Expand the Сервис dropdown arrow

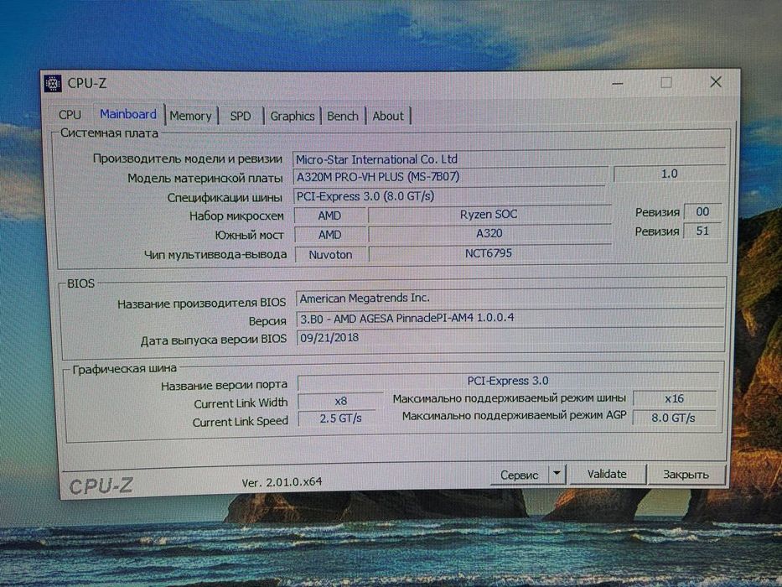tap(557, 474)
